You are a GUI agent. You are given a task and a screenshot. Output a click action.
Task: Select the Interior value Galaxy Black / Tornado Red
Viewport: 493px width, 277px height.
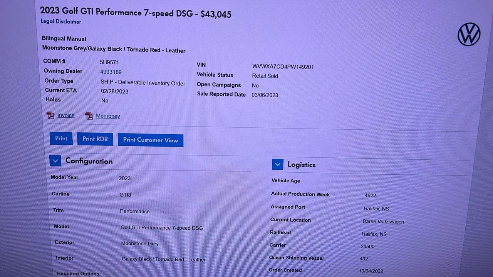164,259
